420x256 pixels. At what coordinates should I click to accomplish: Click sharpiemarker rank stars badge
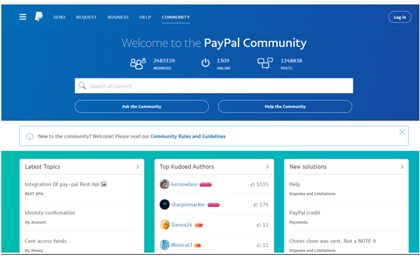pyautogui.click(x=213, y=205)
